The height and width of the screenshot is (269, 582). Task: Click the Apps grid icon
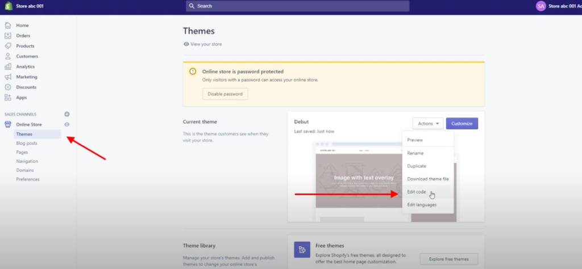click(x=8, y=98)
